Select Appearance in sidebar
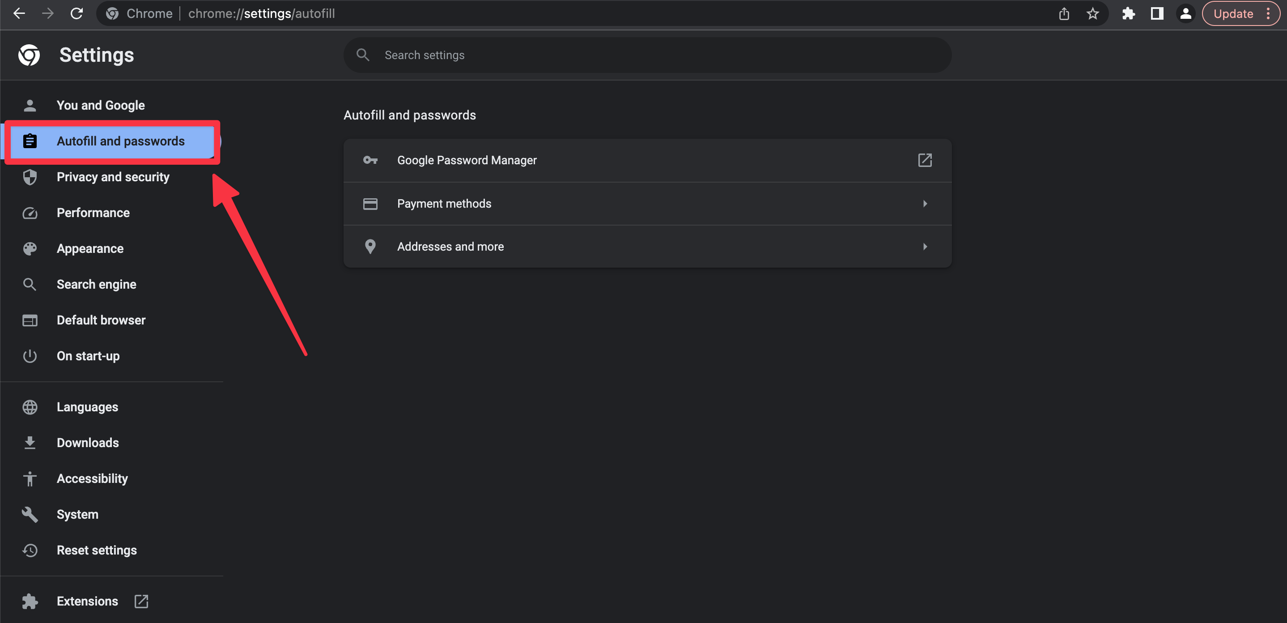 coord(90,248)
